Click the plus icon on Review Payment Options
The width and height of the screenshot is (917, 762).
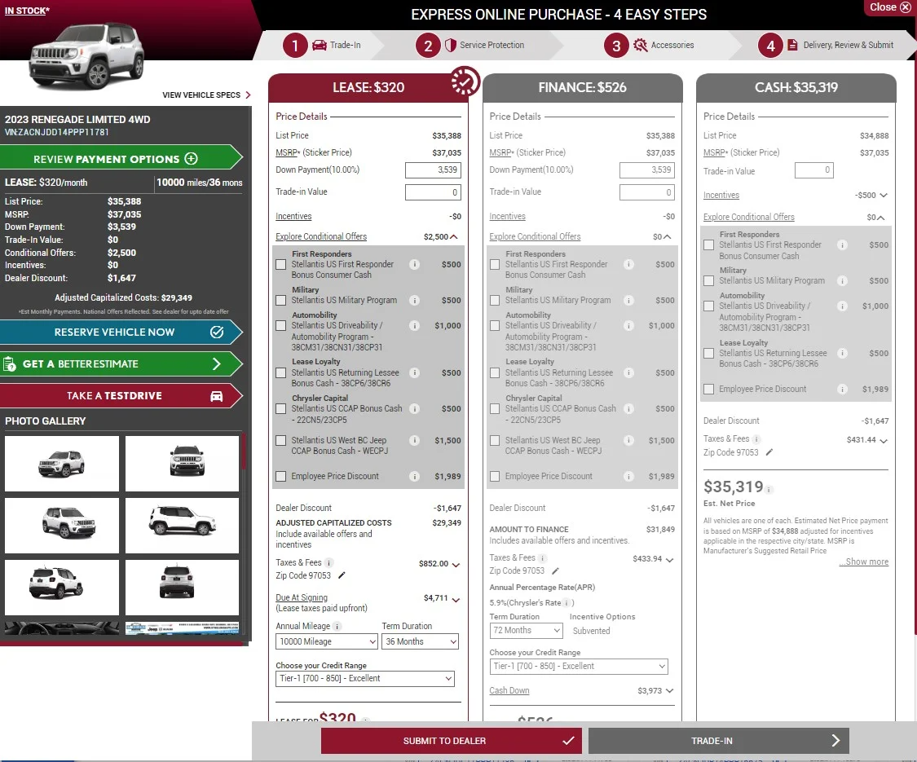pos(191,158)
